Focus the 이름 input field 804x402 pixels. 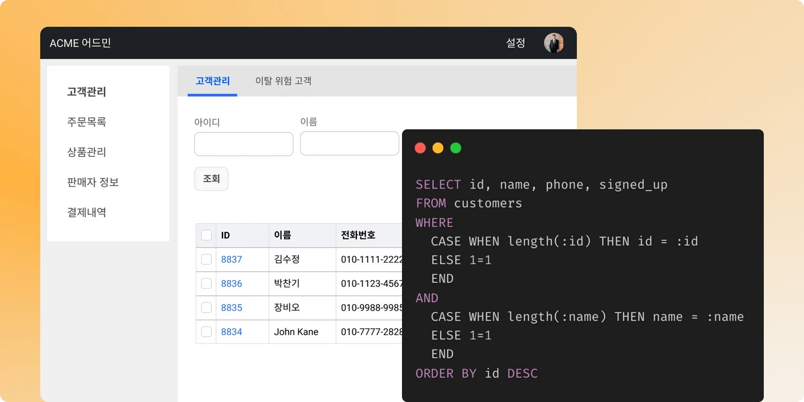[x=350, y=143]
